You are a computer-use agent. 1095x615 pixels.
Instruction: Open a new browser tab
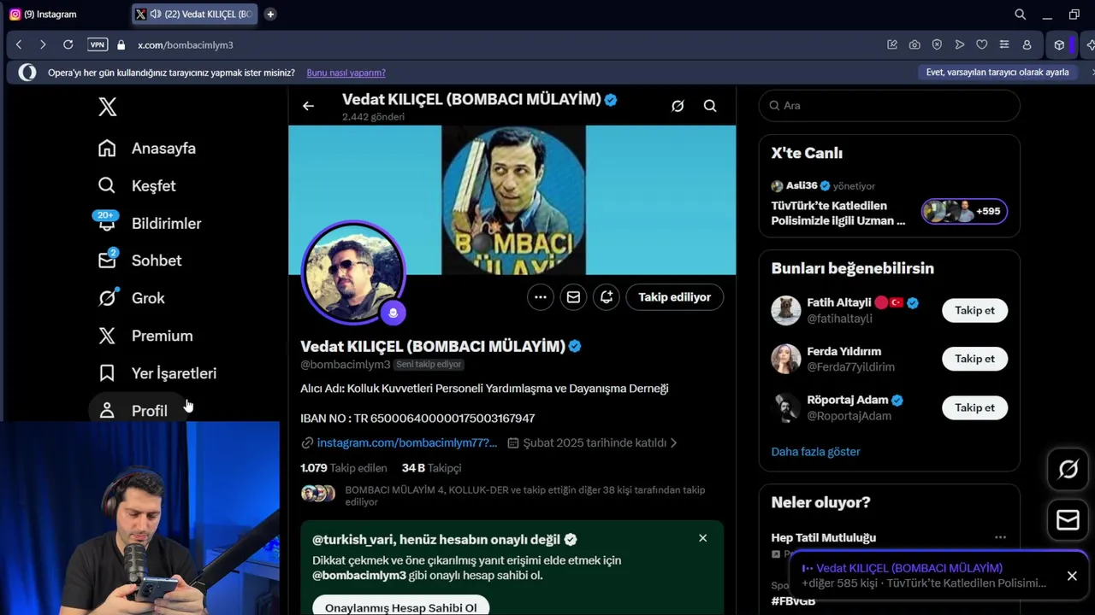point(270,14)
